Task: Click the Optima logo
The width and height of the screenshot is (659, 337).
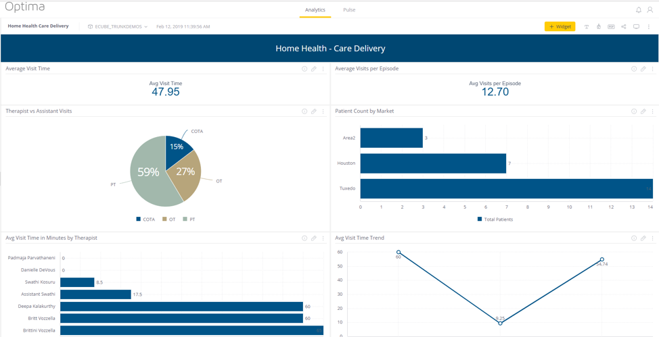Action: 25,7
